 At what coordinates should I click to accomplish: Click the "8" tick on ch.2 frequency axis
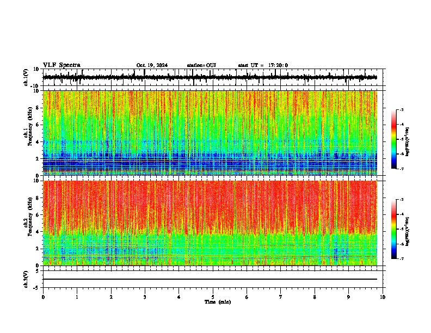coord(38,198)
